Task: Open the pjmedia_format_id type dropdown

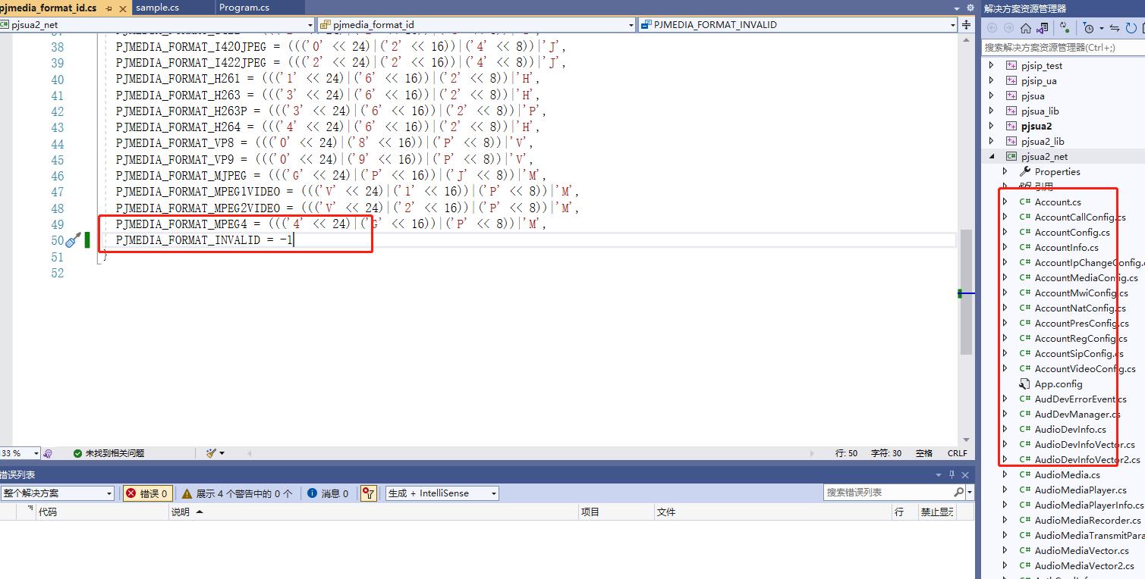Action: point(477,24)
